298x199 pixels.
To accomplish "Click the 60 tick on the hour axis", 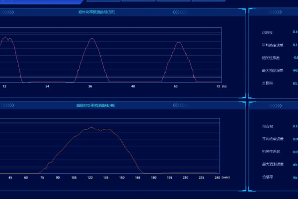I will point(176,86).
